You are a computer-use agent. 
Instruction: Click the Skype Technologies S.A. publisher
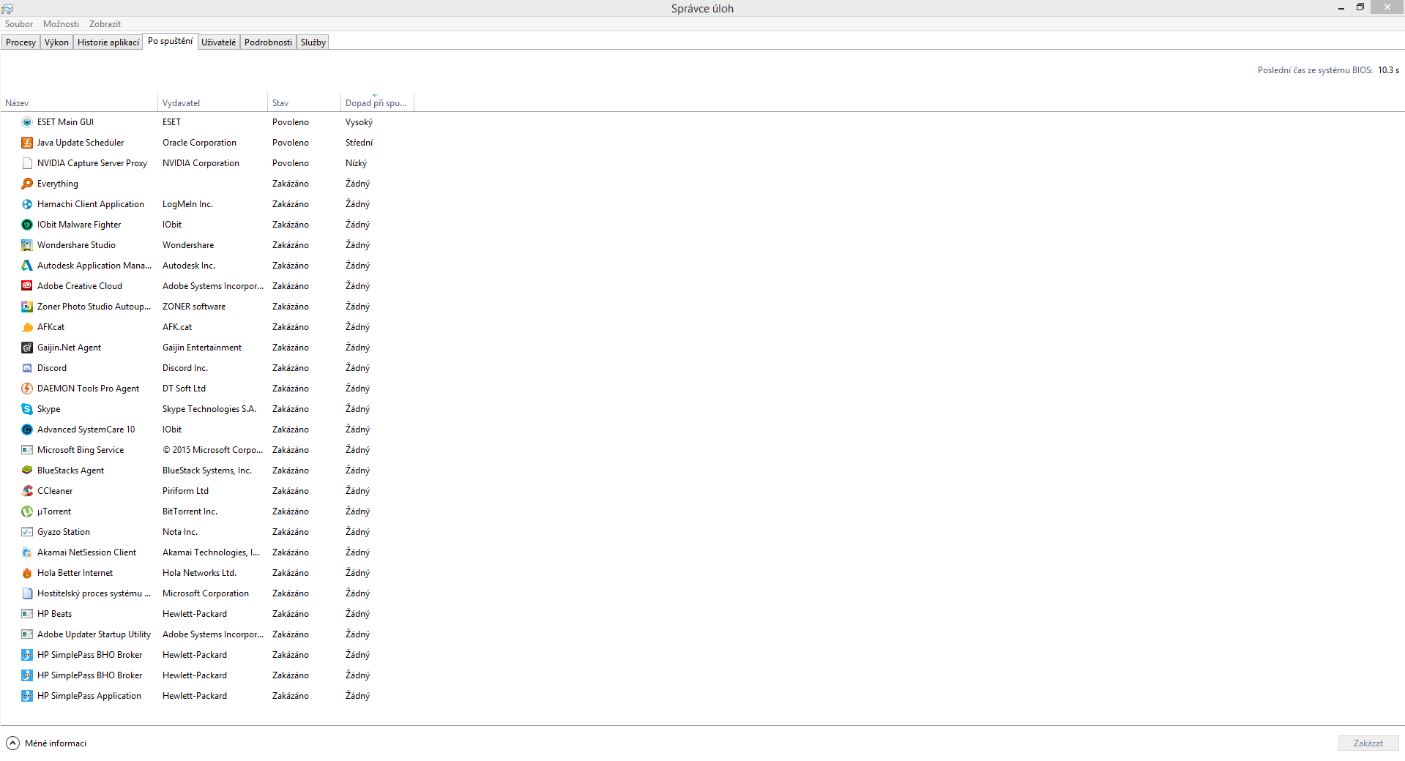209,409
